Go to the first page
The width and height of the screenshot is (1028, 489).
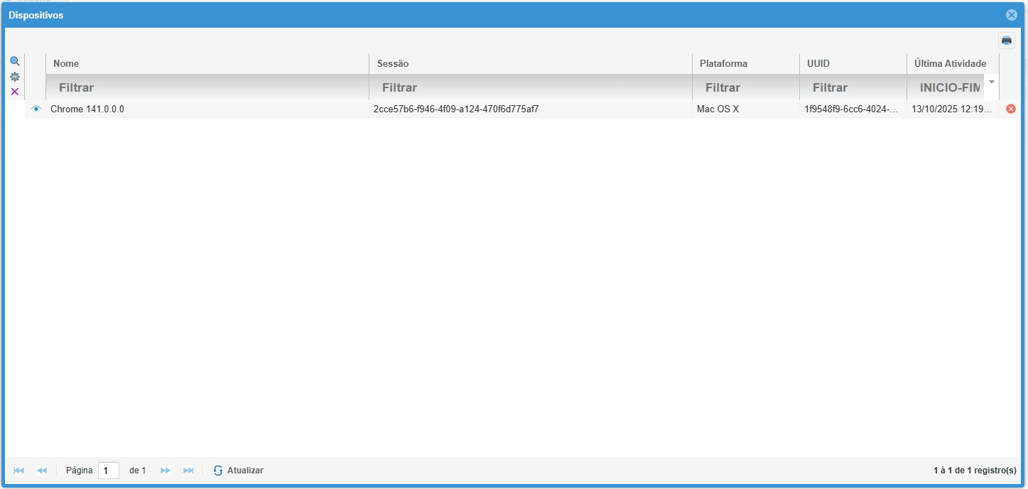click(19, 471)
